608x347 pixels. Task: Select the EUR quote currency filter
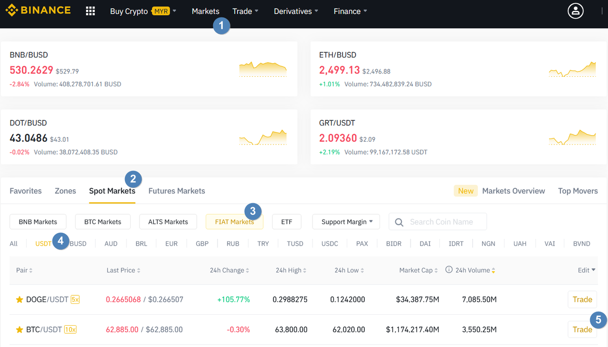[171, 244]
